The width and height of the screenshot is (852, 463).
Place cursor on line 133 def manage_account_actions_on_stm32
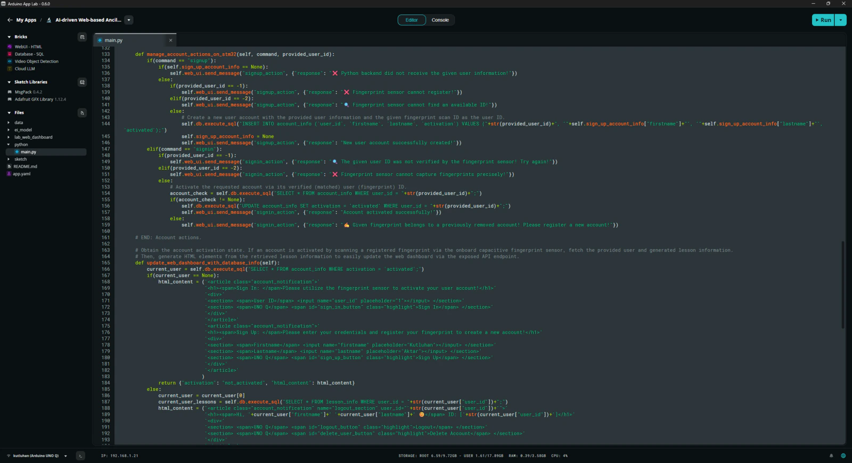pyautogui.click(x=235, y=54)
